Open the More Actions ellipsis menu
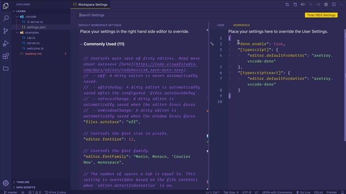 (x=341, y=4)
